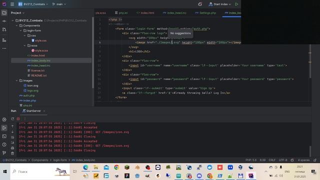The image size is (320, 180).
Task: Click the Windows taskbar search field
Action: click(x=40, y=171)
